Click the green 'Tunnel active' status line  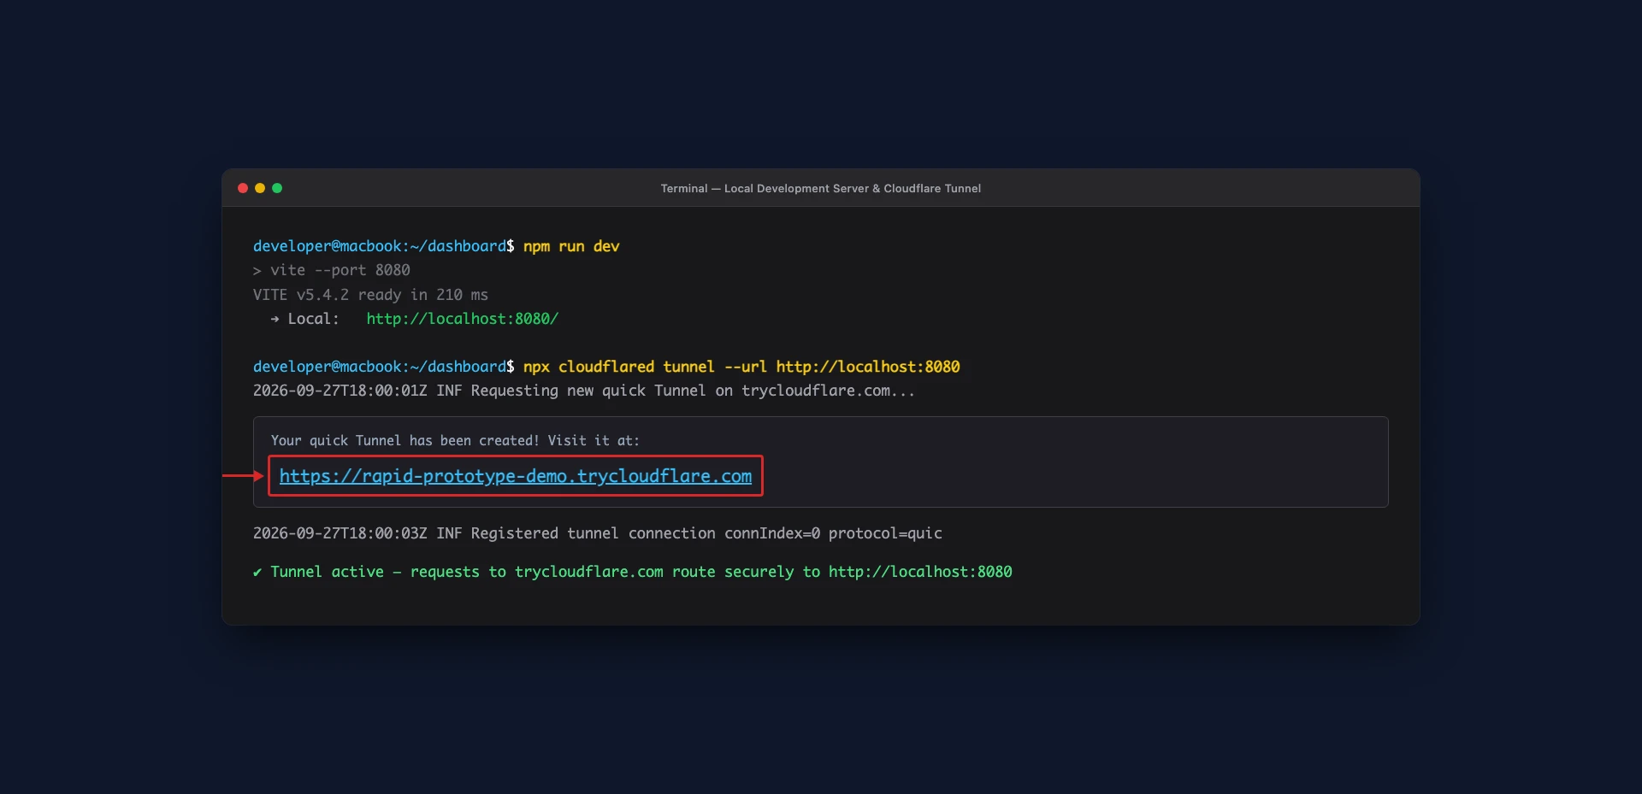coord(633,572)
